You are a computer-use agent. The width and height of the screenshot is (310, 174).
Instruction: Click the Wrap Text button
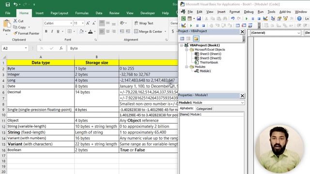[x=144, y=23]
